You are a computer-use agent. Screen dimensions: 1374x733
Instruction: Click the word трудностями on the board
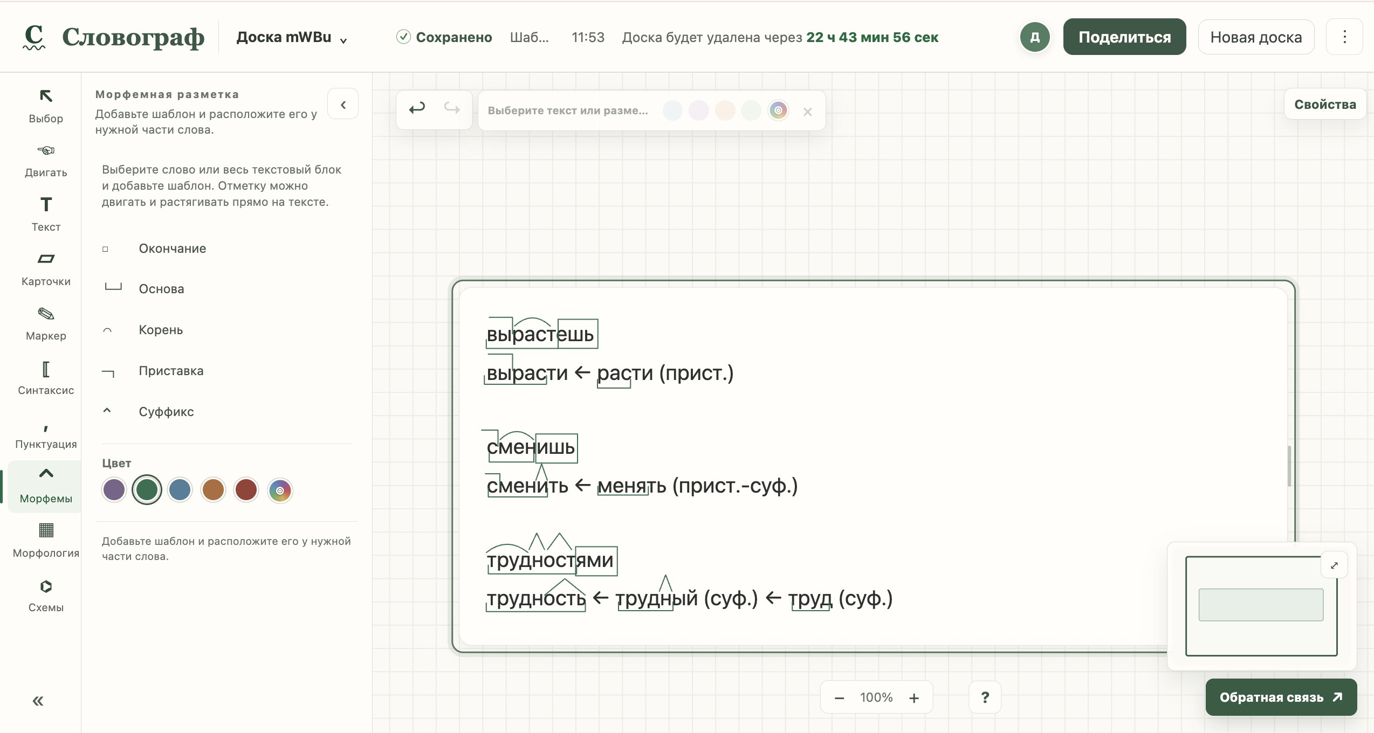(x=550, y=561)
